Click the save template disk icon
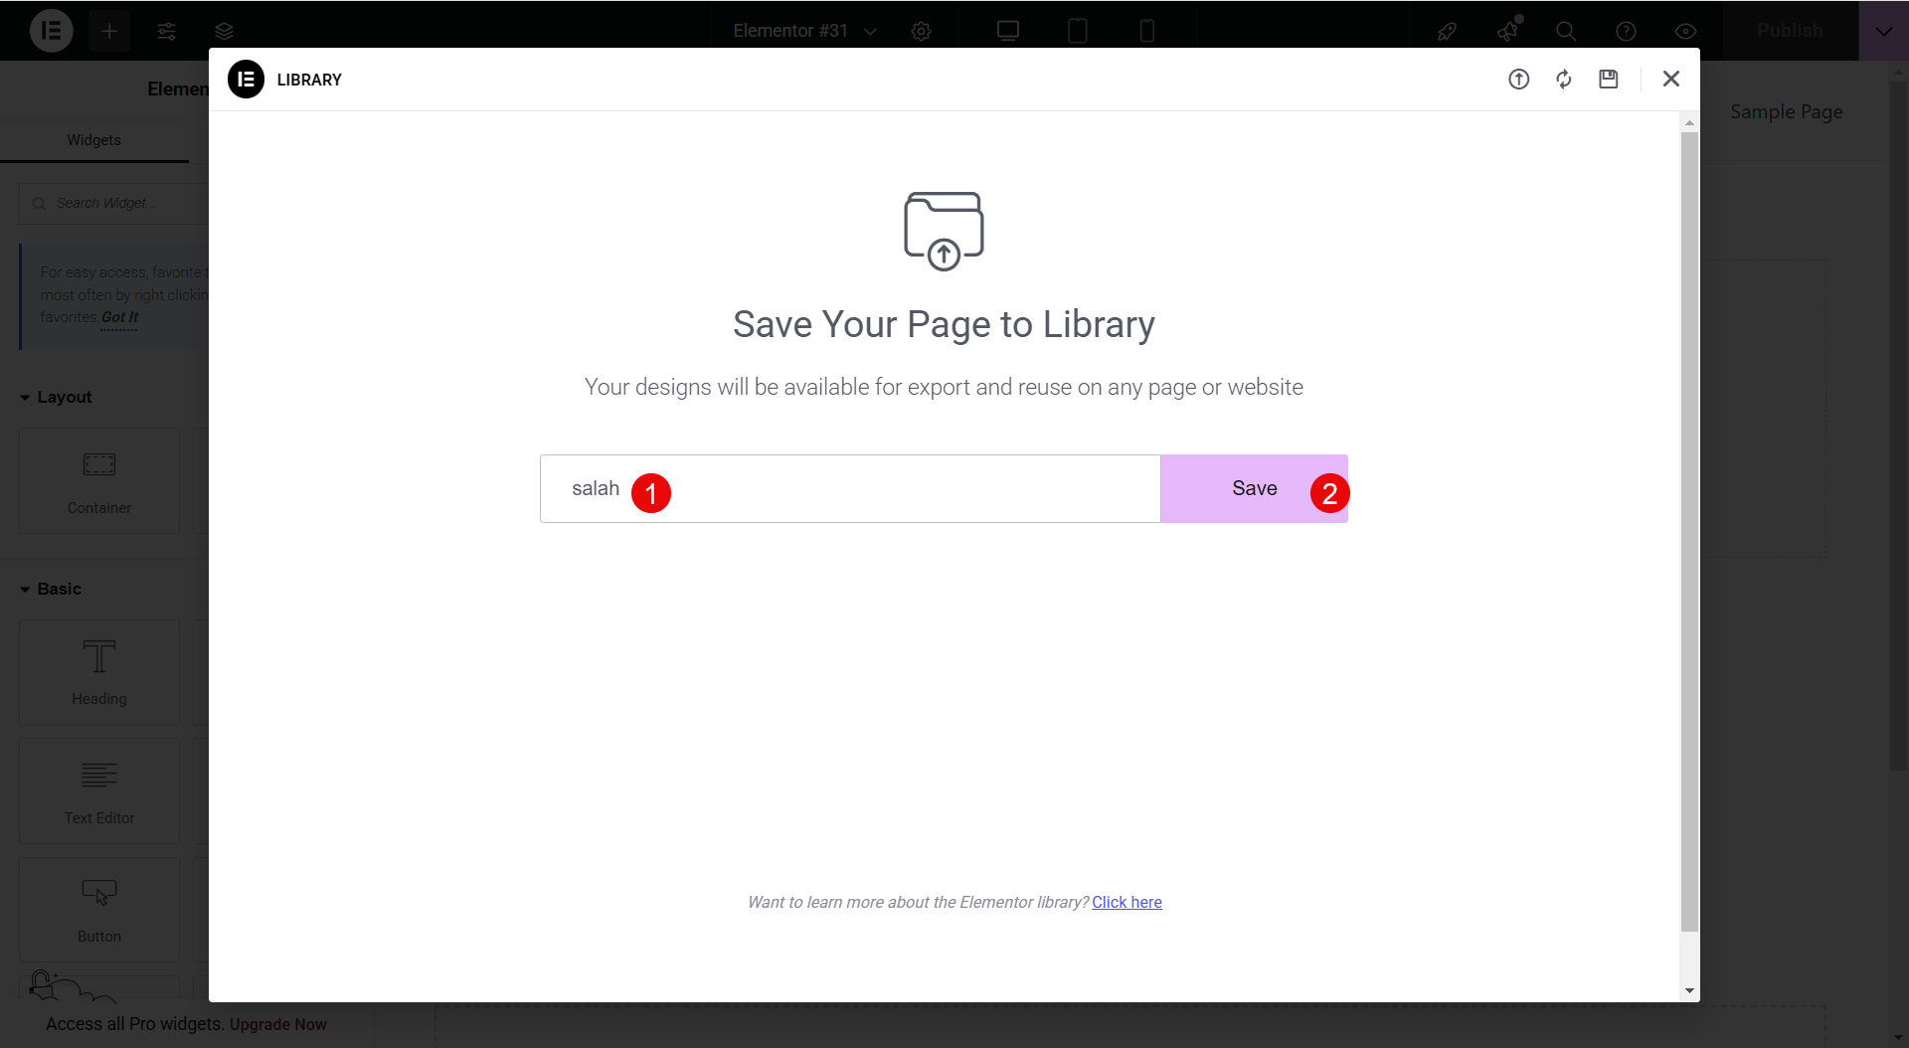The width and height of the screenshot is (1909, 1048). coord(1609,80)
